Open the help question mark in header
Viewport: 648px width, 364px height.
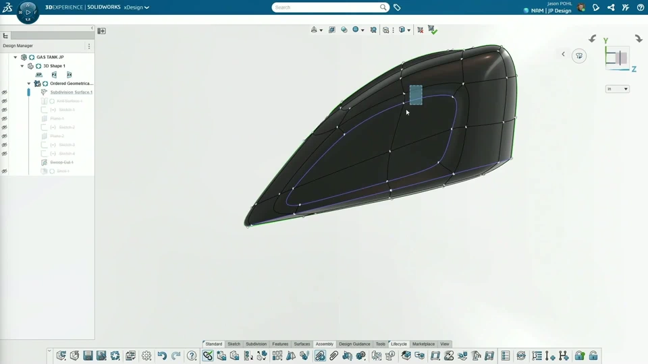click(641, 7)
